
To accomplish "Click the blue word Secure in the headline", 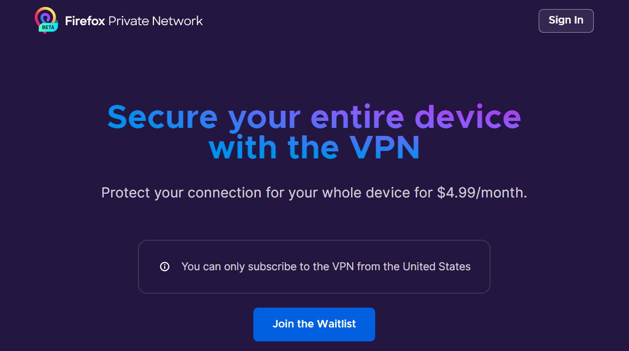I will coord(162,117).
